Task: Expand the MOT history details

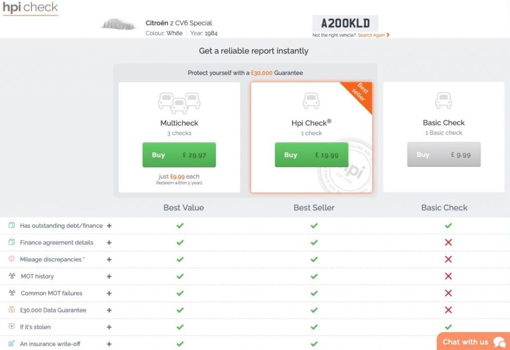Action: click(109, 276)
